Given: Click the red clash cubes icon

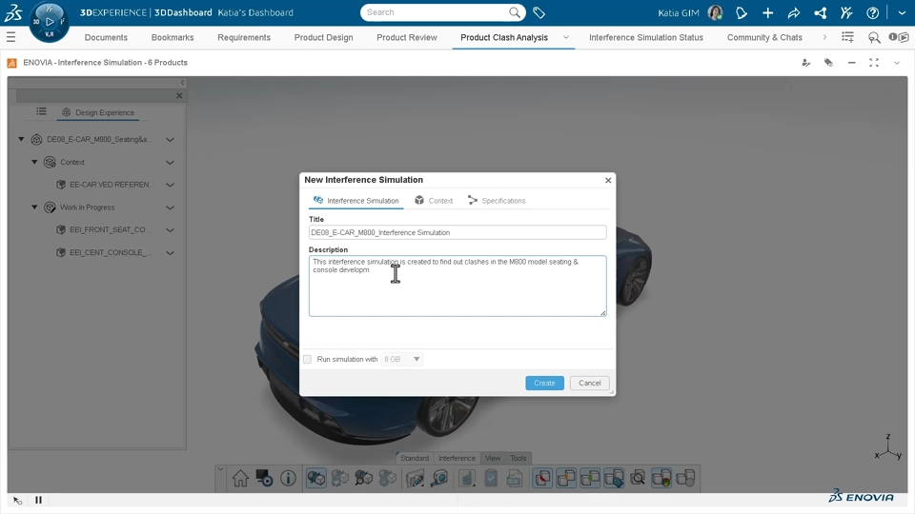Looking at the screenshot, I should pyautogui.click(x=542, y=479).
